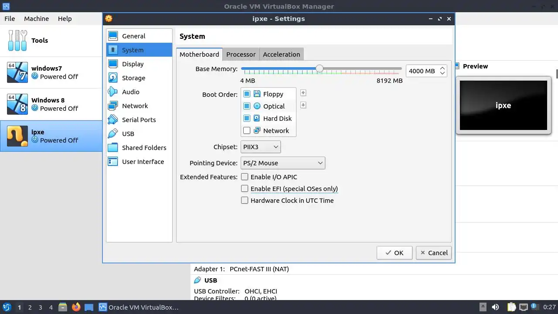Switch to the Processor tab

click(241, 55)
